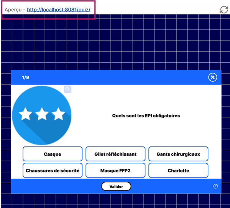Click the left star in the image

pyautogui.click(x=25, y=114)
